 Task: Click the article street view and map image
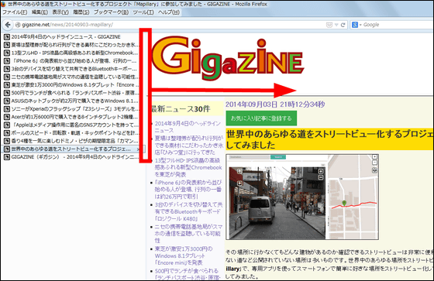tap(302, 197)
